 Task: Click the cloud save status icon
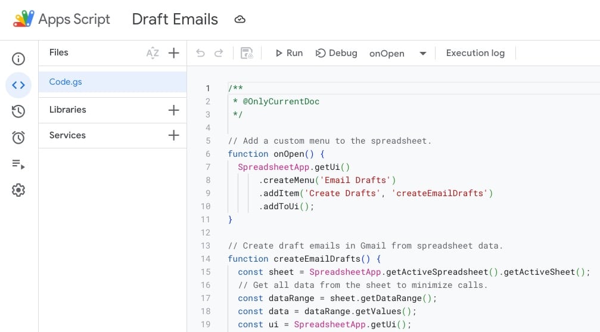click(x=240, y=20)
